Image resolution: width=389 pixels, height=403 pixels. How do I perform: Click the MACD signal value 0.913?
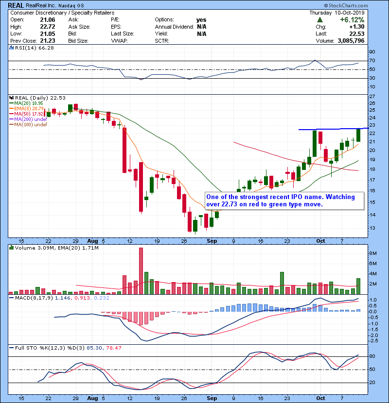(x=82, y=298)
